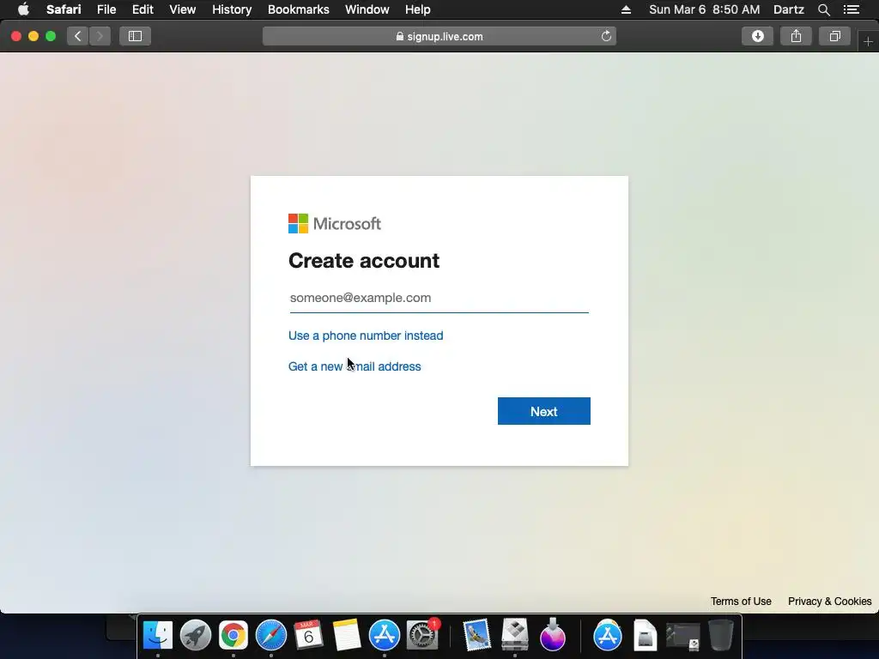The width and height of the screenshot is (879, 659).
Task: Open Finder from the Dock
Action: pyautogui.click(x=158, y=636)
